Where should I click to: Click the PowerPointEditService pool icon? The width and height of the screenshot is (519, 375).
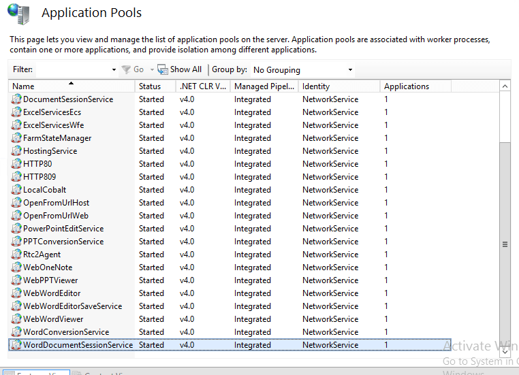[x=16, y=228]
